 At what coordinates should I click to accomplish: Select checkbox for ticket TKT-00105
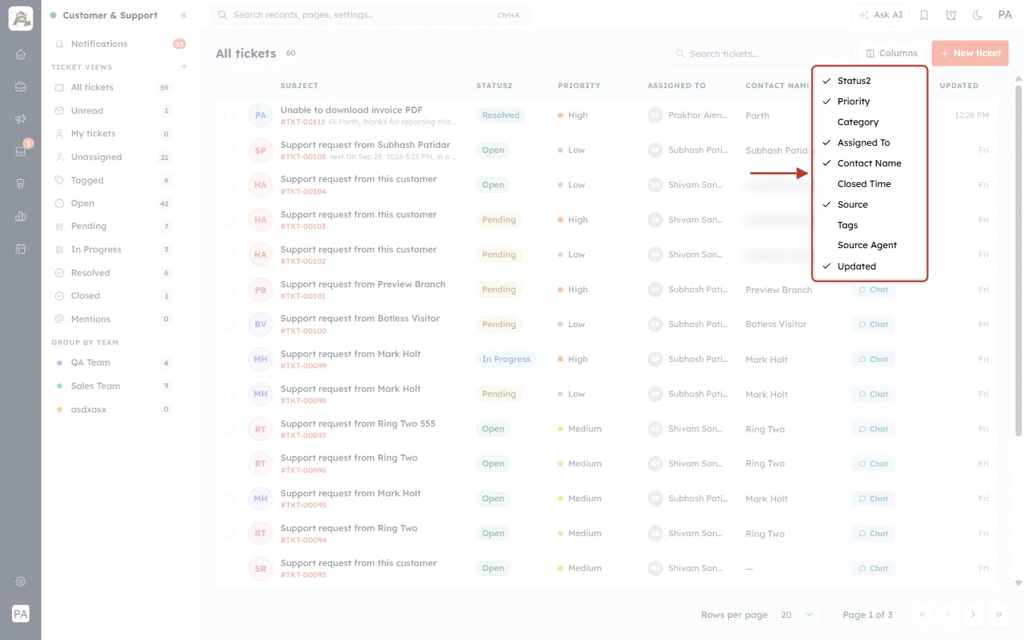click(229, 150)
